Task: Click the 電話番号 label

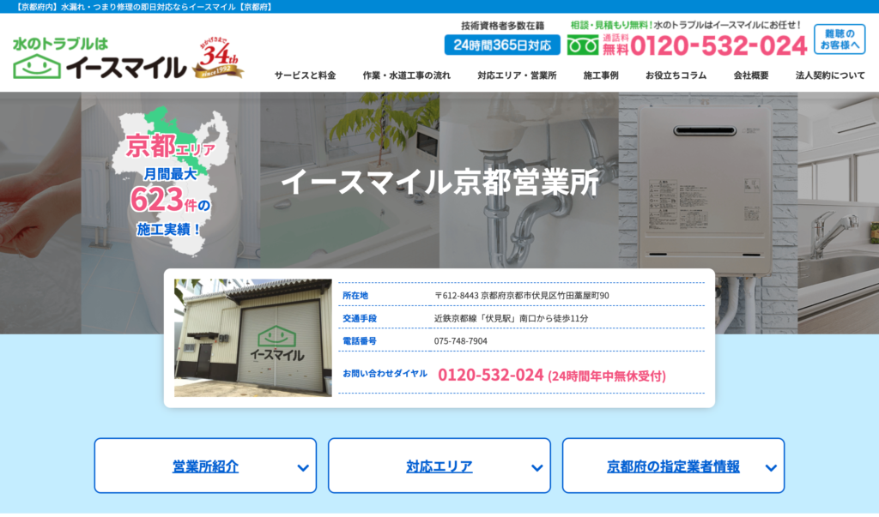Action: click(x=360, y=340)
